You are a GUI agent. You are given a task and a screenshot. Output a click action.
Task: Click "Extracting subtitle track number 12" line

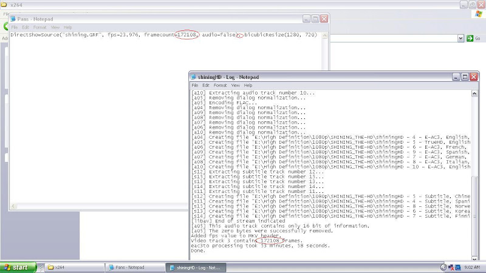coord(257,172)
